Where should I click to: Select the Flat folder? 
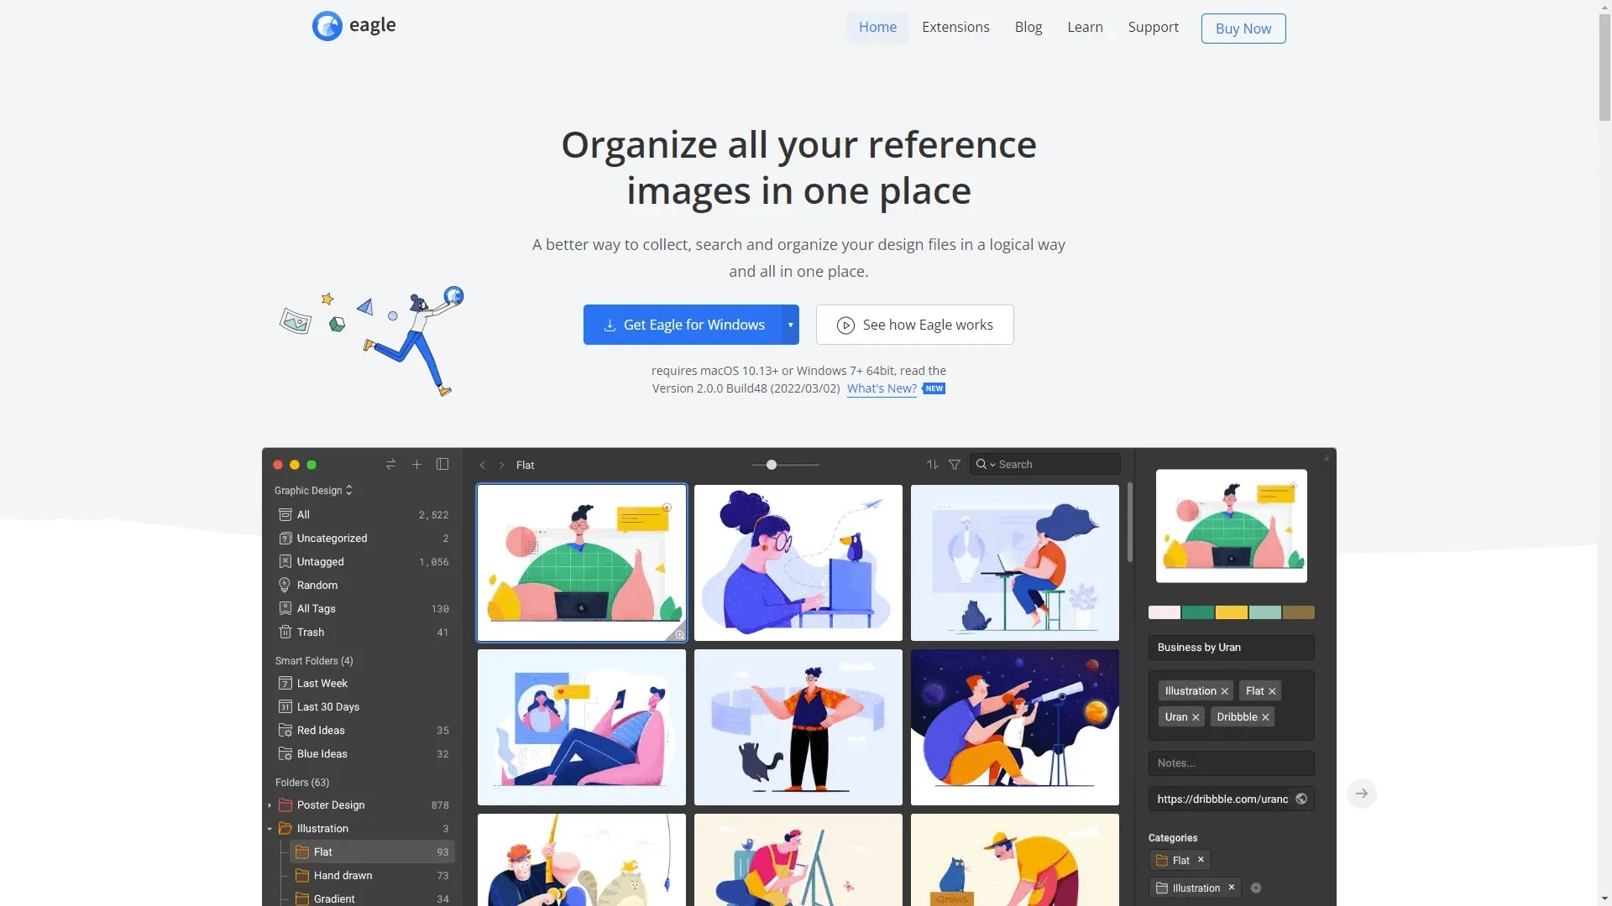point(373,852)
